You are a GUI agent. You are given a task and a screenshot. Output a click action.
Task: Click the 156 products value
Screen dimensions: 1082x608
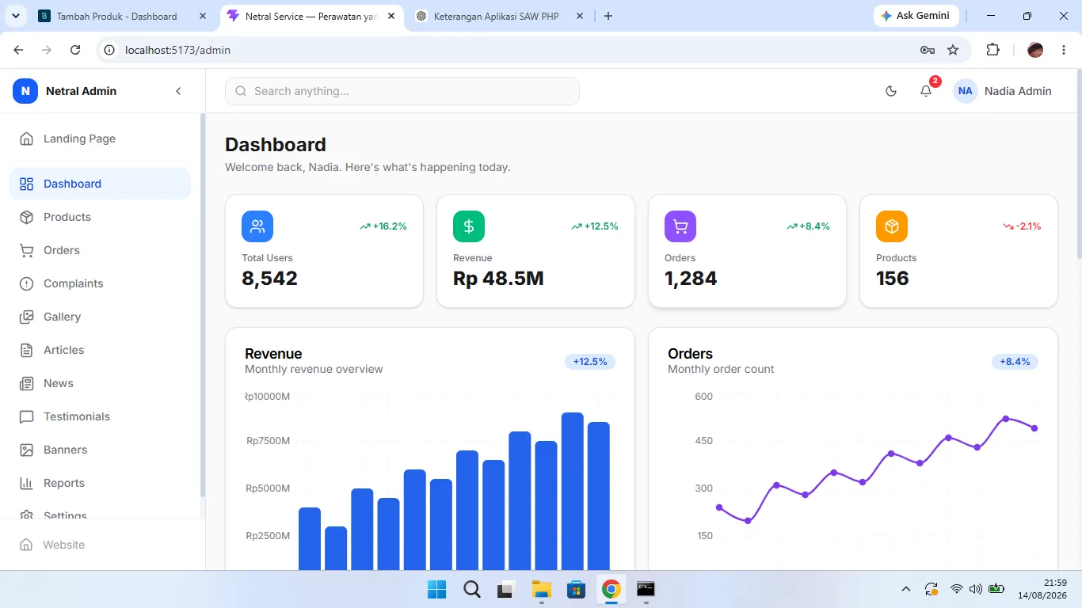tap(893, 279)
